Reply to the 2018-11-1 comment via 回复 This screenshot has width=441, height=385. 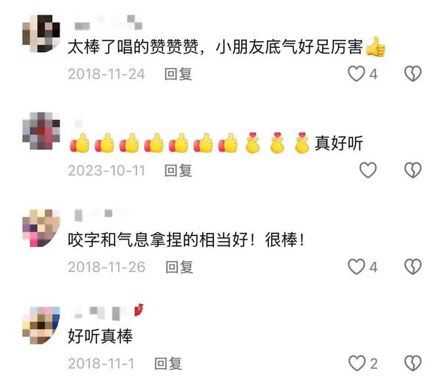tap(168, 364)
